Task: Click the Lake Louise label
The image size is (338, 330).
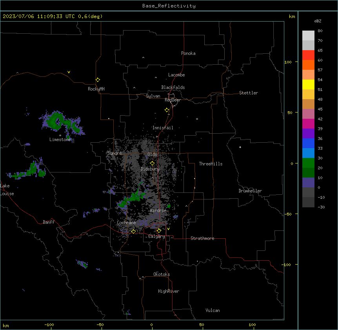Action: pos(7,190)
